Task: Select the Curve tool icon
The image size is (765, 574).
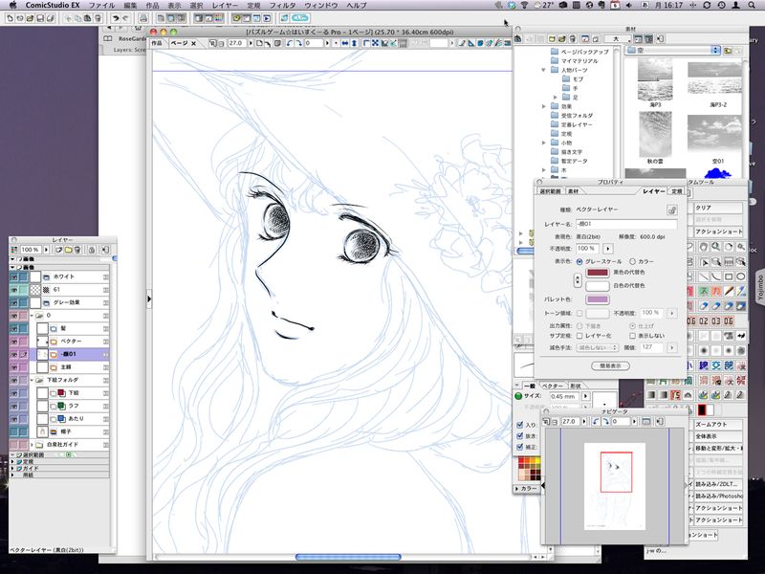Action: (x=715, y=276)
